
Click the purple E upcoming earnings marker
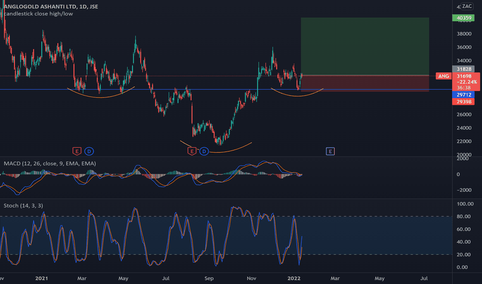click(330, 151)
